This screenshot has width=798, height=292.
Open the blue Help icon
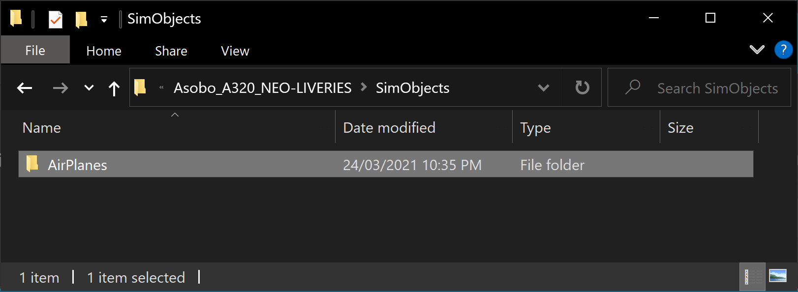point(783,50)
